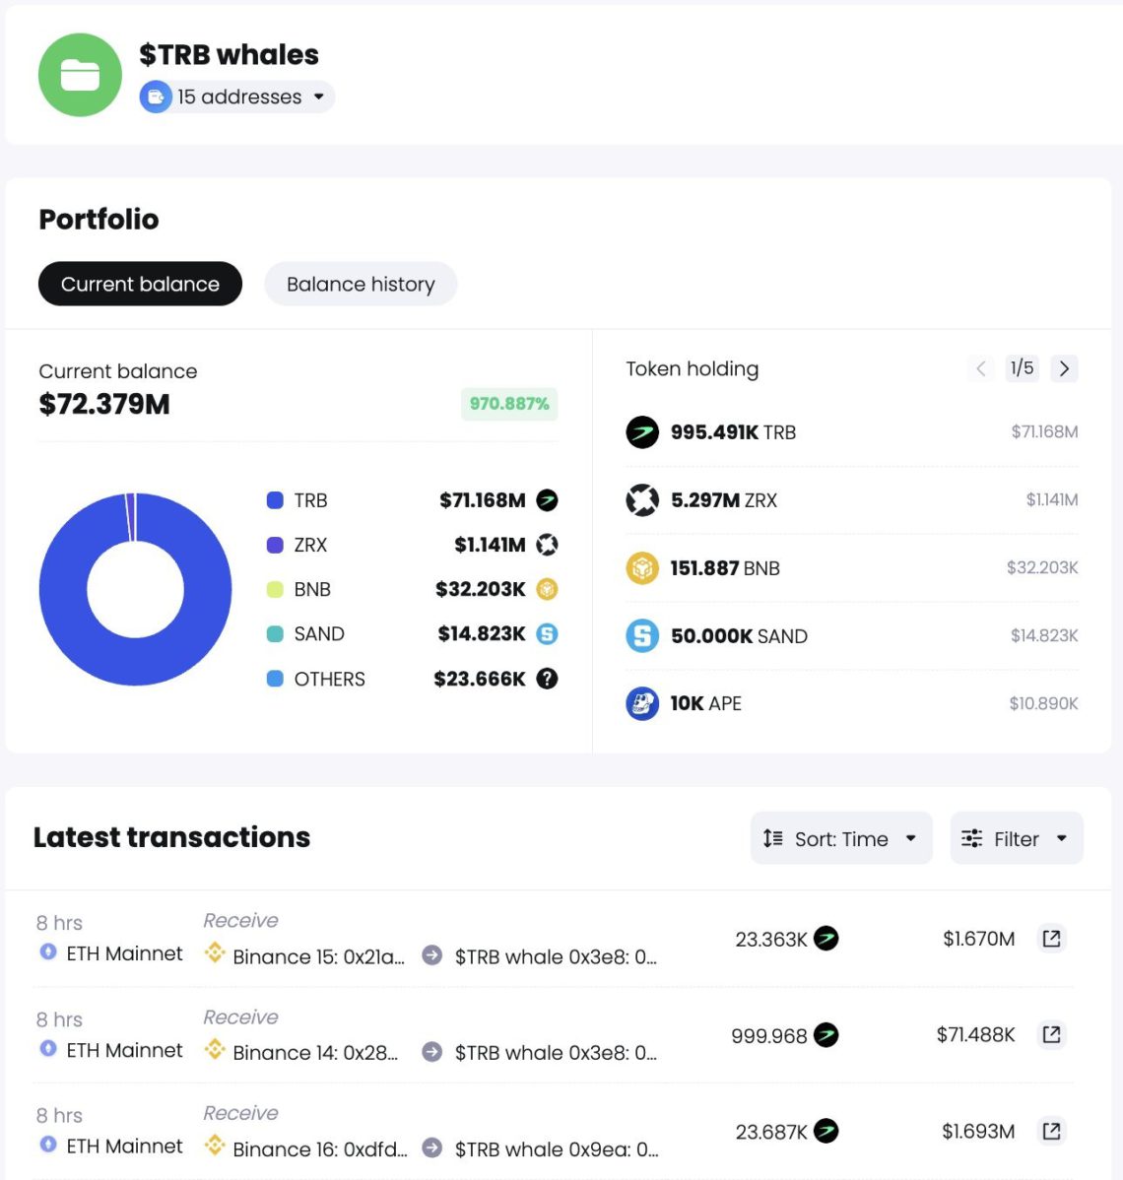Image resolution: width=1123 pixels, height=1180 pixels.
Task: Click the previous page arrow in Token holding
Action: pyautogui.click(x=980, y=368)
